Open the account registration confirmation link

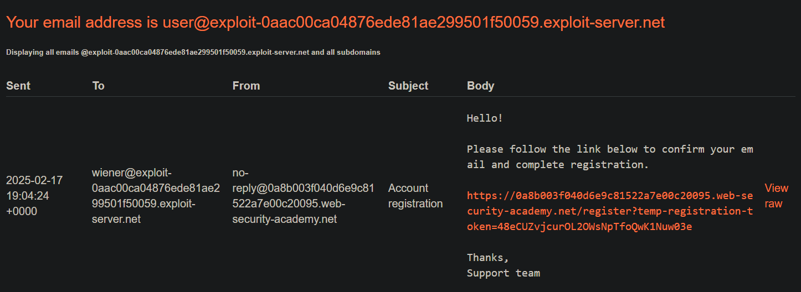click(x=610, y=211)
